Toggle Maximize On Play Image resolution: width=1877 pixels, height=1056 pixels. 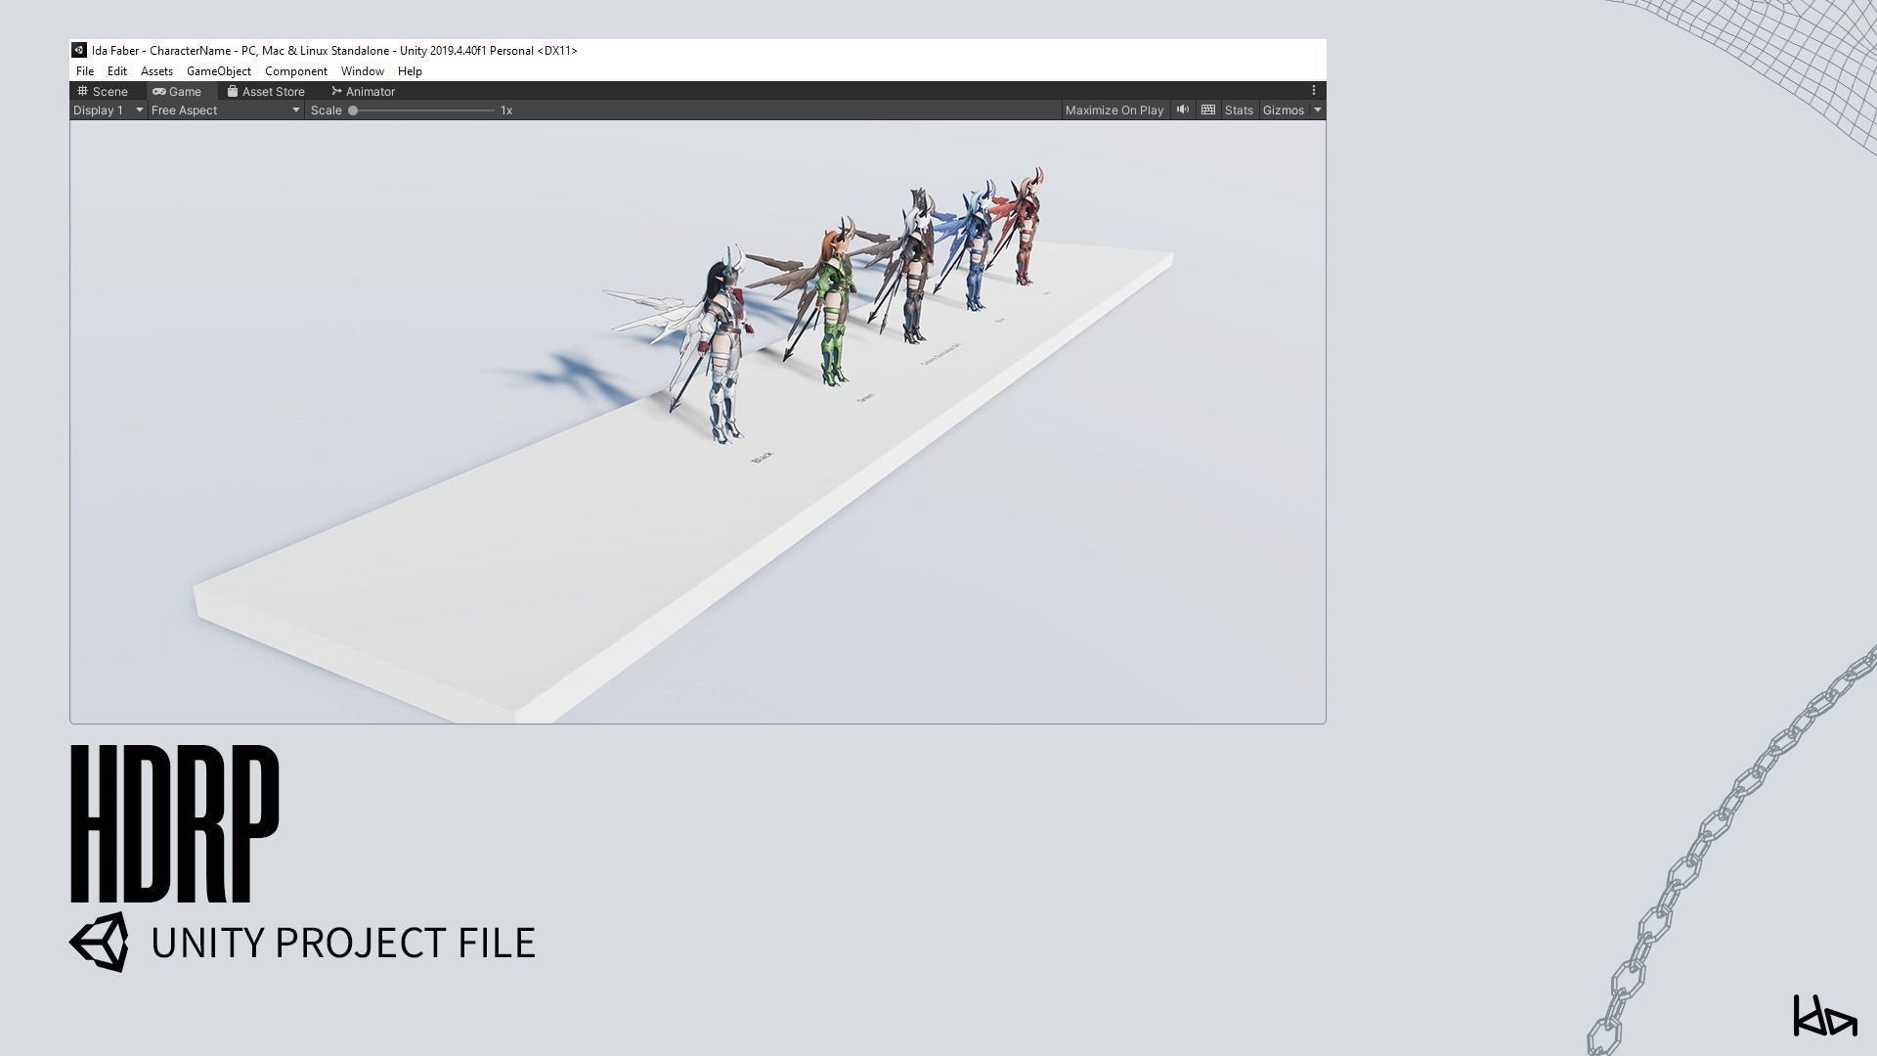[x=1113, y=110]
